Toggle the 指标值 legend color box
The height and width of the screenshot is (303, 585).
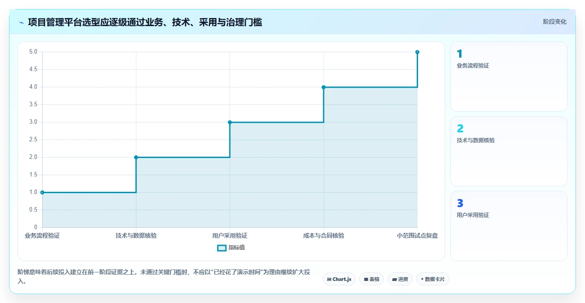coord(221,248)
